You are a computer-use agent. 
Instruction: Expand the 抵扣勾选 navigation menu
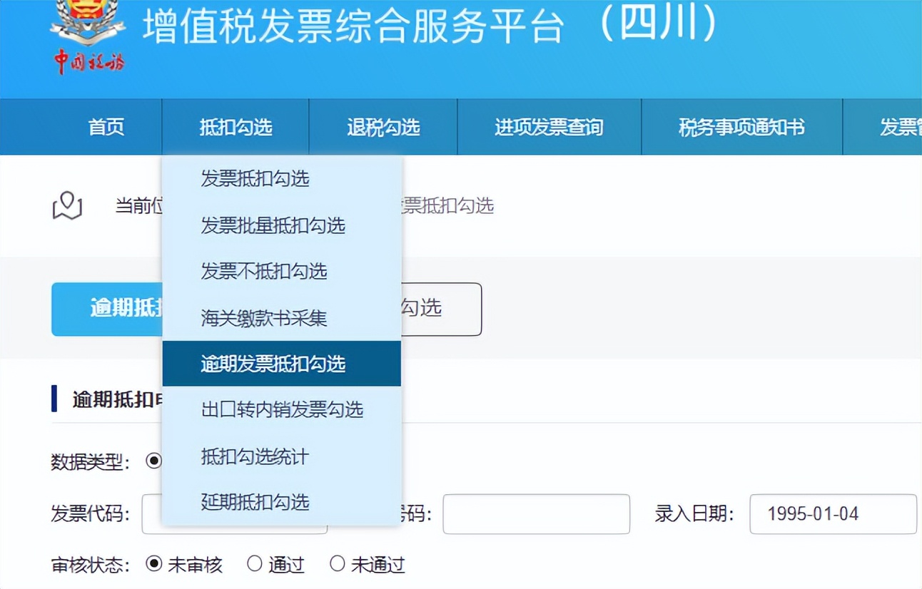[235, 127]
